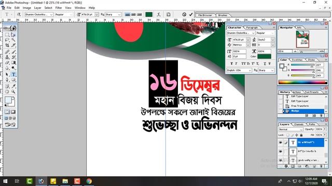Open the Filter menu

[x=59, y=8]
